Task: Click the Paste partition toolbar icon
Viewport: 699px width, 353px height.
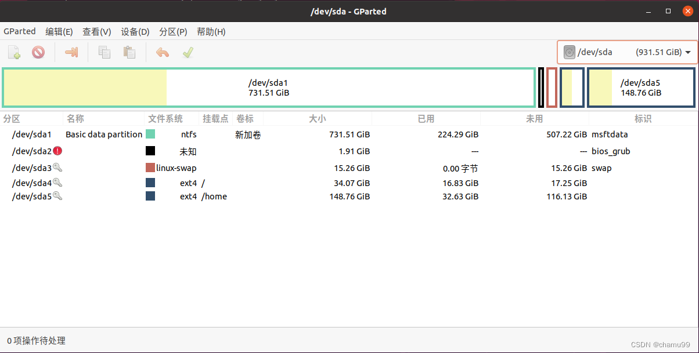Action: (x=129, y=53)
